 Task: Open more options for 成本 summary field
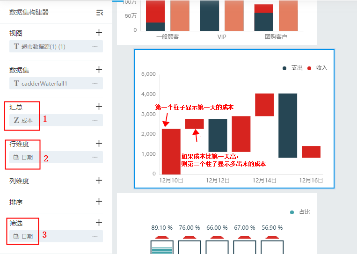coord(95,120)
